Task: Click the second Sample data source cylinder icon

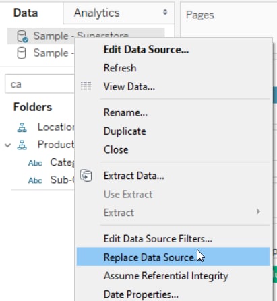Action: point(22,53)
